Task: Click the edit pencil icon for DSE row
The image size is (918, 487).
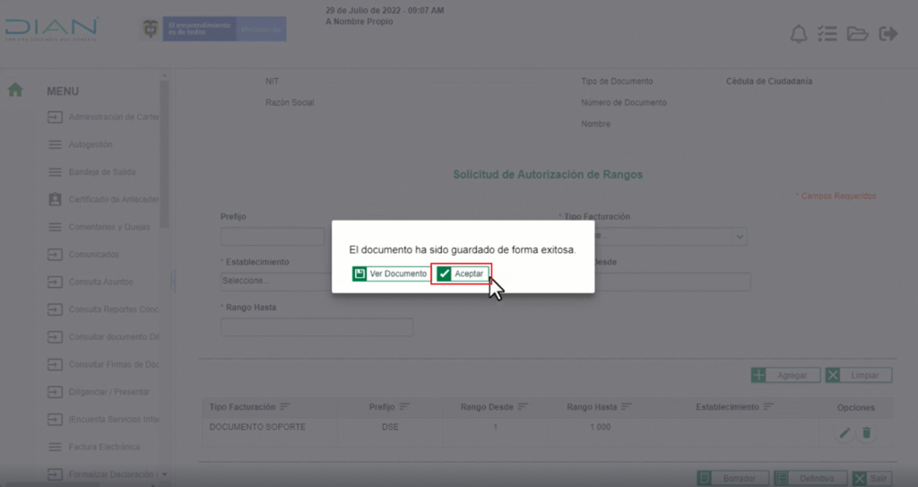Action: click(x=844, y=433)
